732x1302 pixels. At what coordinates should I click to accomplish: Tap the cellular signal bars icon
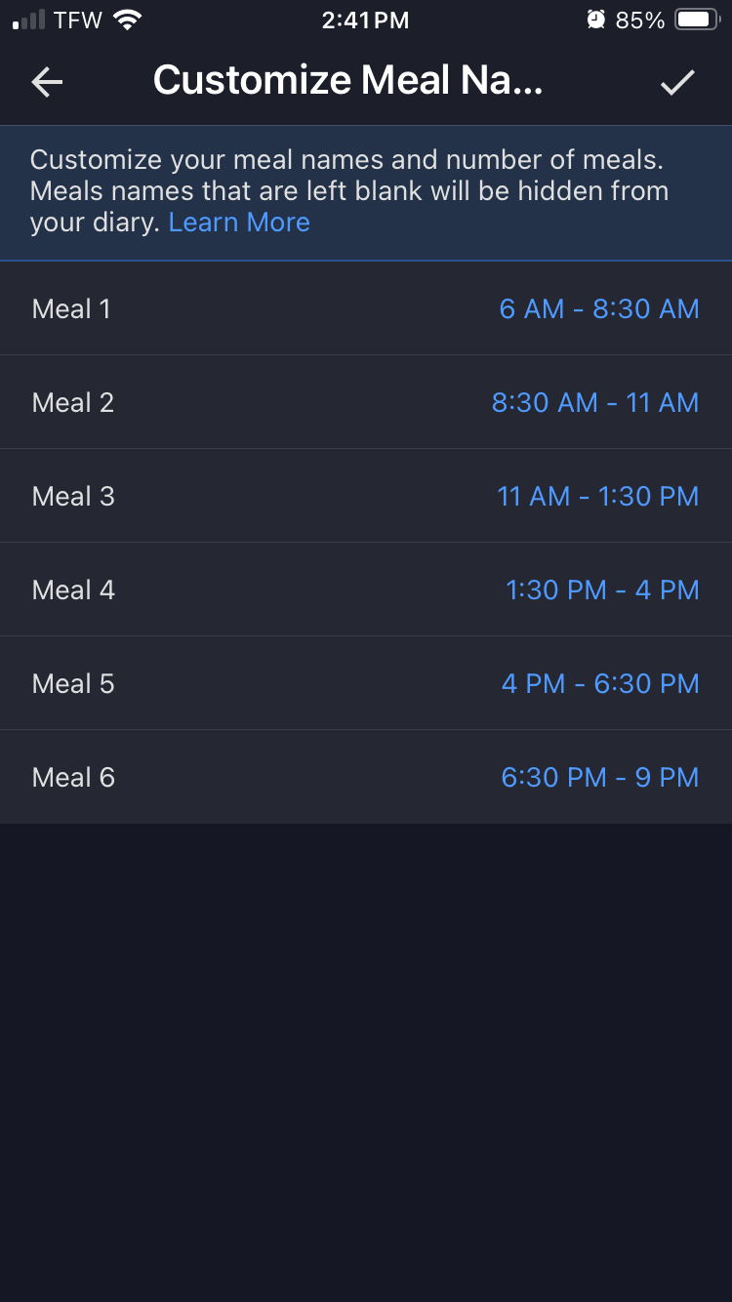[28, 20]
